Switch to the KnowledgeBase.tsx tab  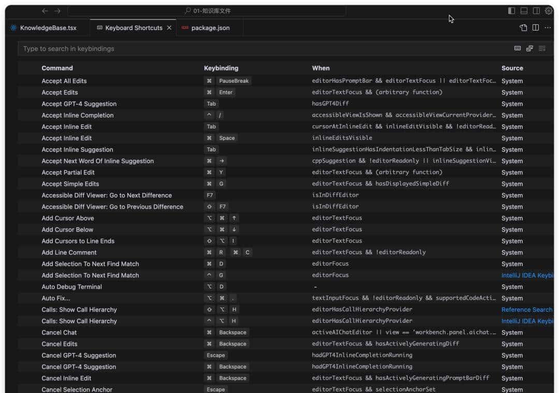click(x=48, y=28)
